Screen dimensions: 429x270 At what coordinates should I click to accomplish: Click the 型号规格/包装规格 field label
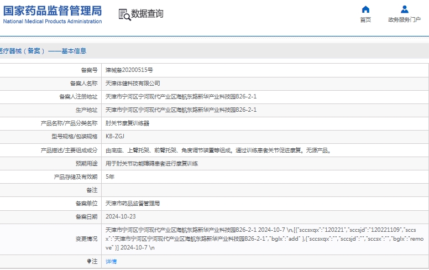[75, 136]
